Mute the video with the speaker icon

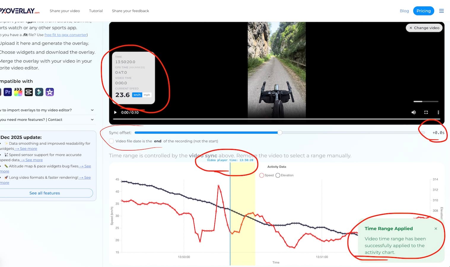click(414, 112)
